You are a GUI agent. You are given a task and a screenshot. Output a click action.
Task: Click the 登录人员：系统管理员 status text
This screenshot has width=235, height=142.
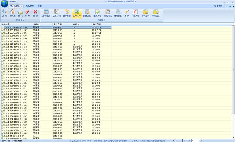click(x=12, y=141)
